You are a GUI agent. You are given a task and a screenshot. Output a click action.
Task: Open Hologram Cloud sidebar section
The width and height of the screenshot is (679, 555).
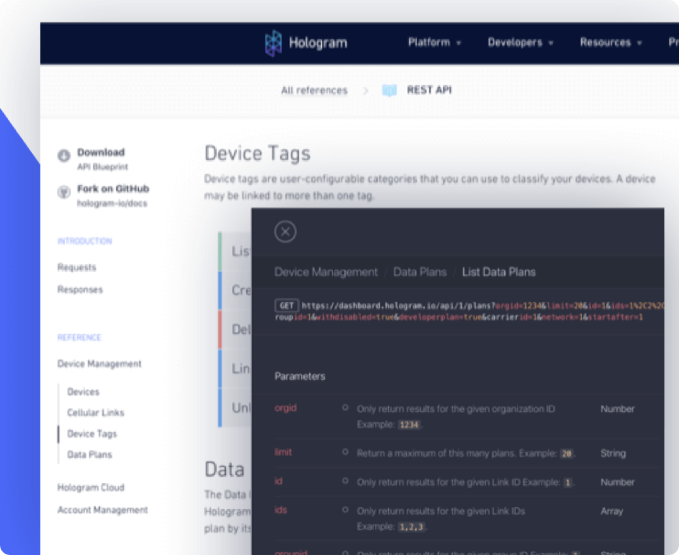pos(91,488)
